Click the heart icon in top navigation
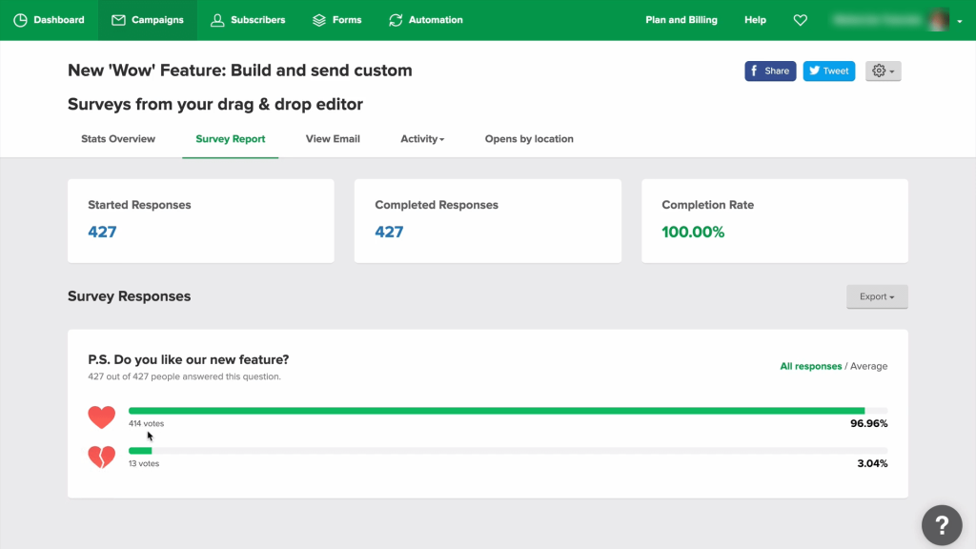 (800, 20)
